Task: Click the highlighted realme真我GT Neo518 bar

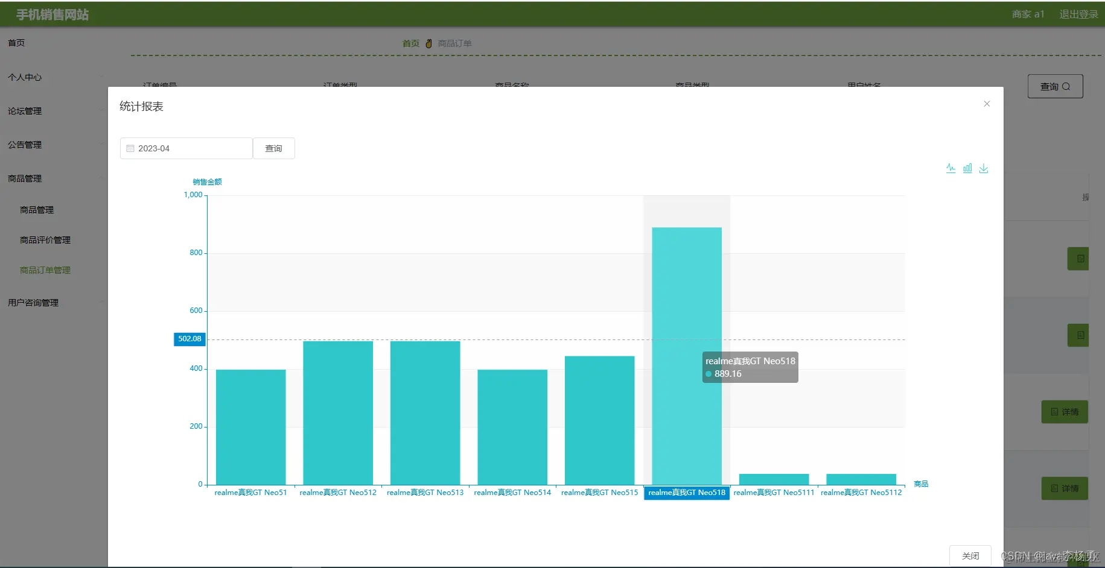Action: [x=687, y=356]
